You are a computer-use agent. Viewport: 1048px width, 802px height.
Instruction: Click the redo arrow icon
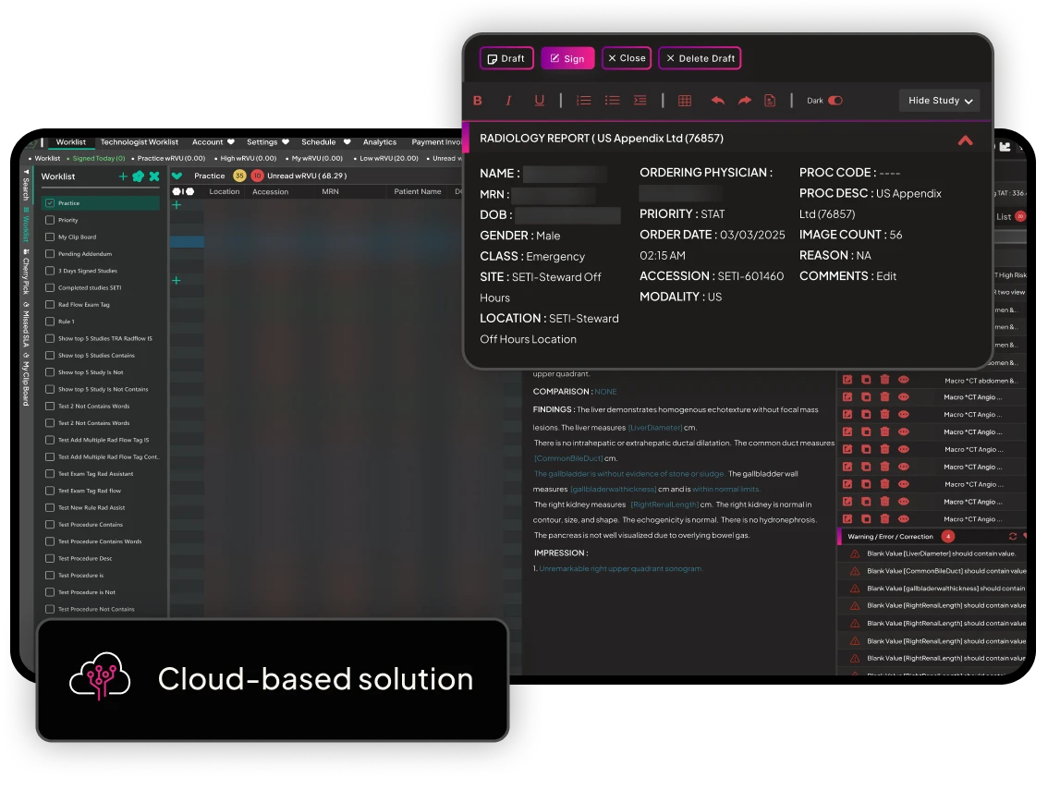(745, 101)
